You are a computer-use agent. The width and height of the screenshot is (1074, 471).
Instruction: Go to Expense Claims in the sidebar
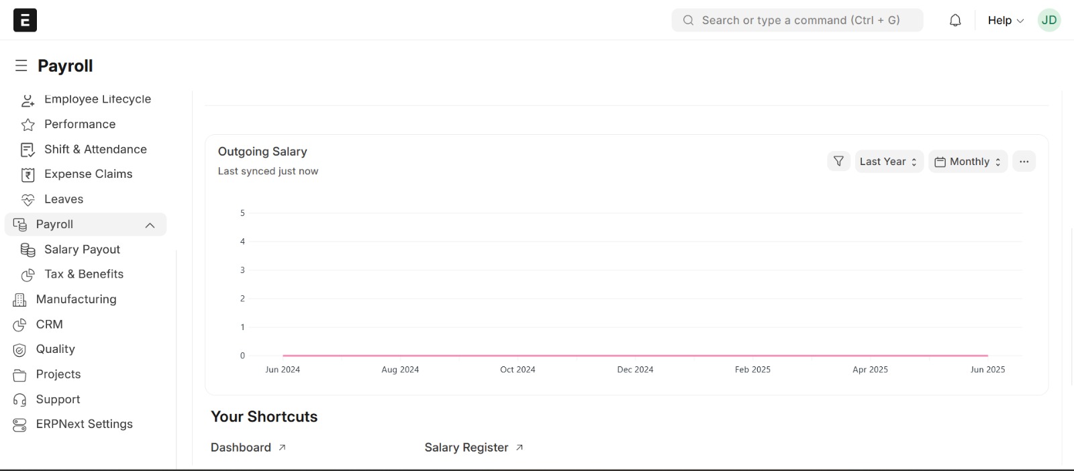click(x=88, y=174)
